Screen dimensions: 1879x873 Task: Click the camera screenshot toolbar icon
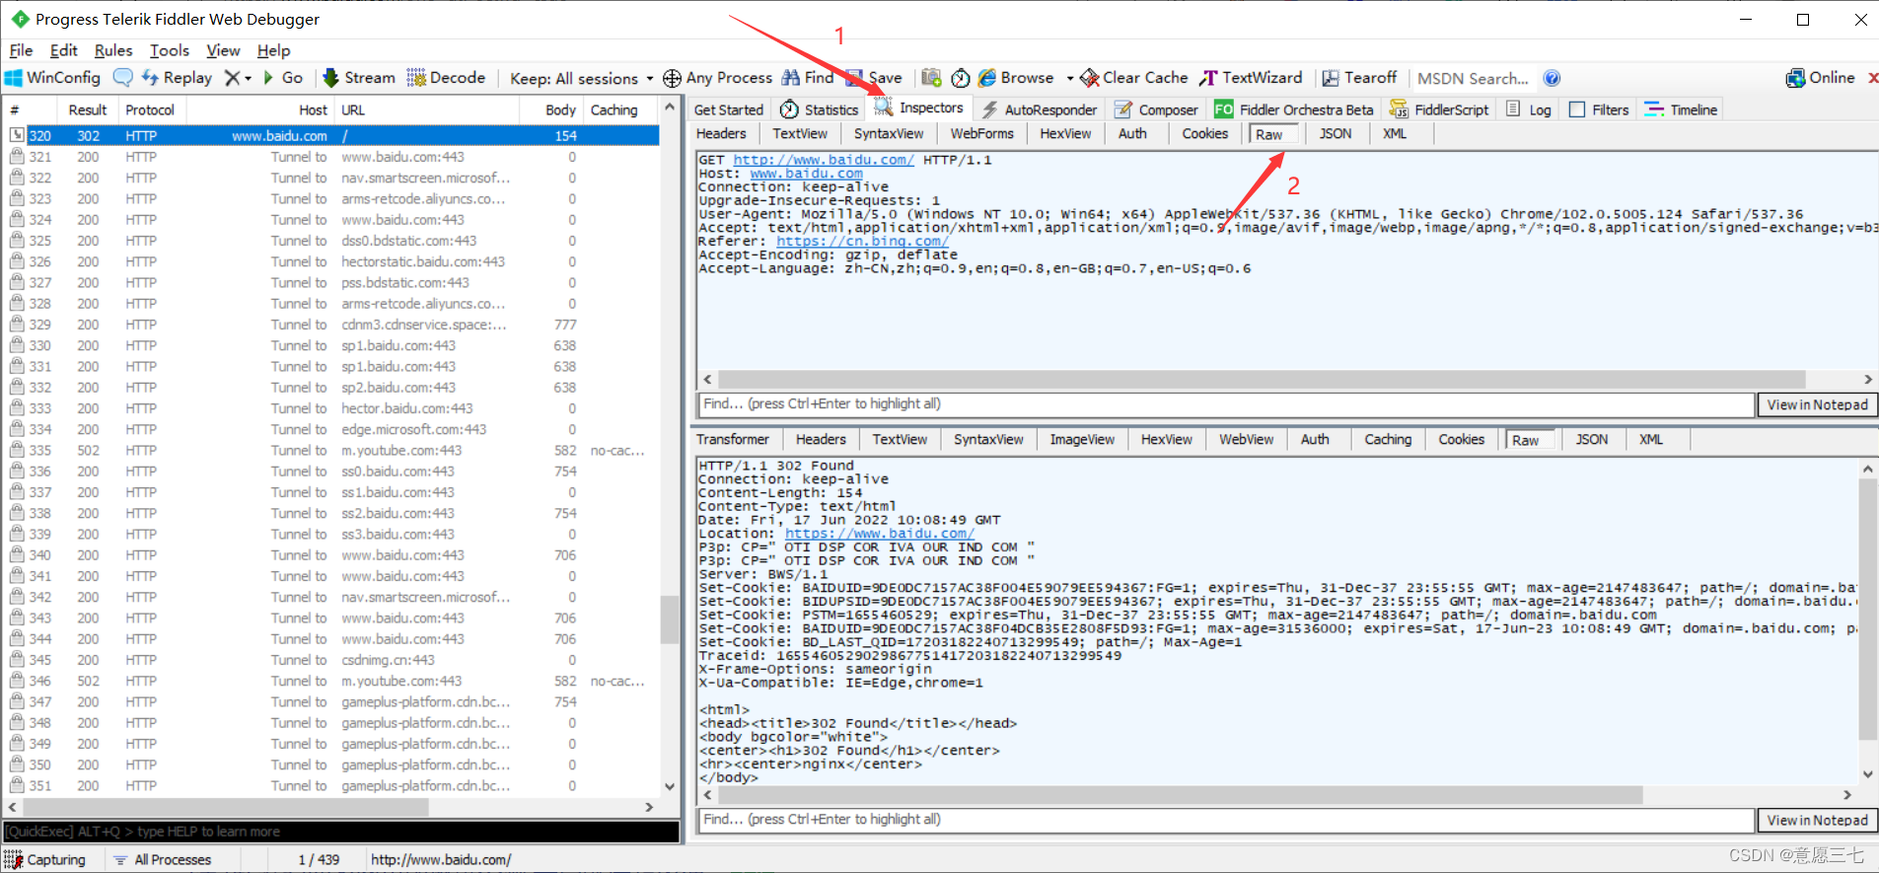pos(931,78)
